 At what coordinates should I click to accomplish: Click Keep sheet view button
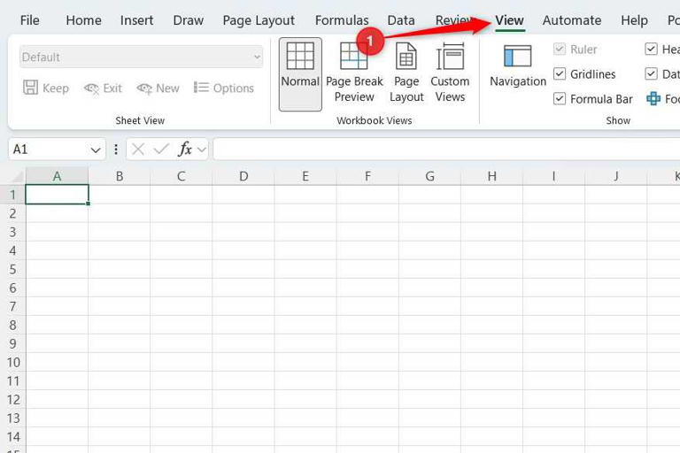click(45, 88)
